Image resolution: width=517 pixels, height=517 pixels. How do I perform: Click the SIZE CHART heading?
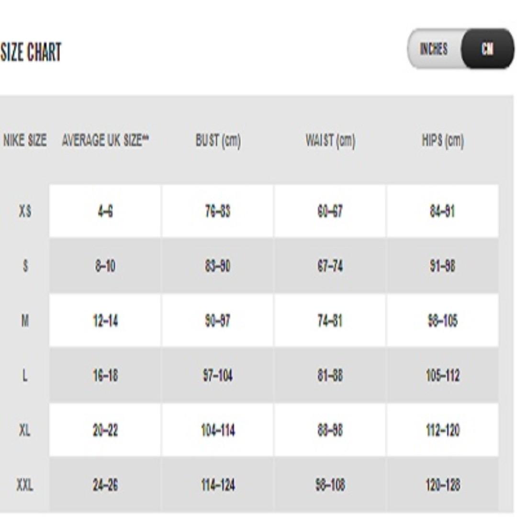(x=31, y=52)
